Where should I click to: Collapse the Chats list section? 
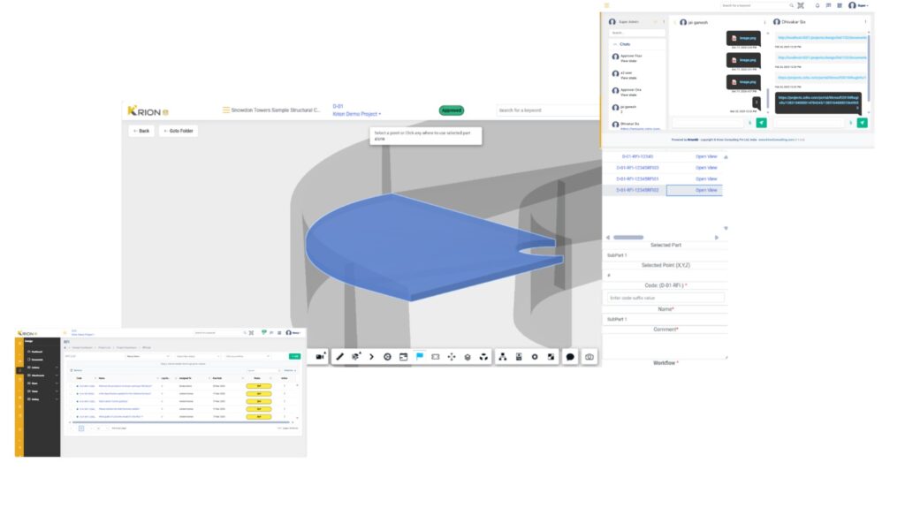(615, 43)
